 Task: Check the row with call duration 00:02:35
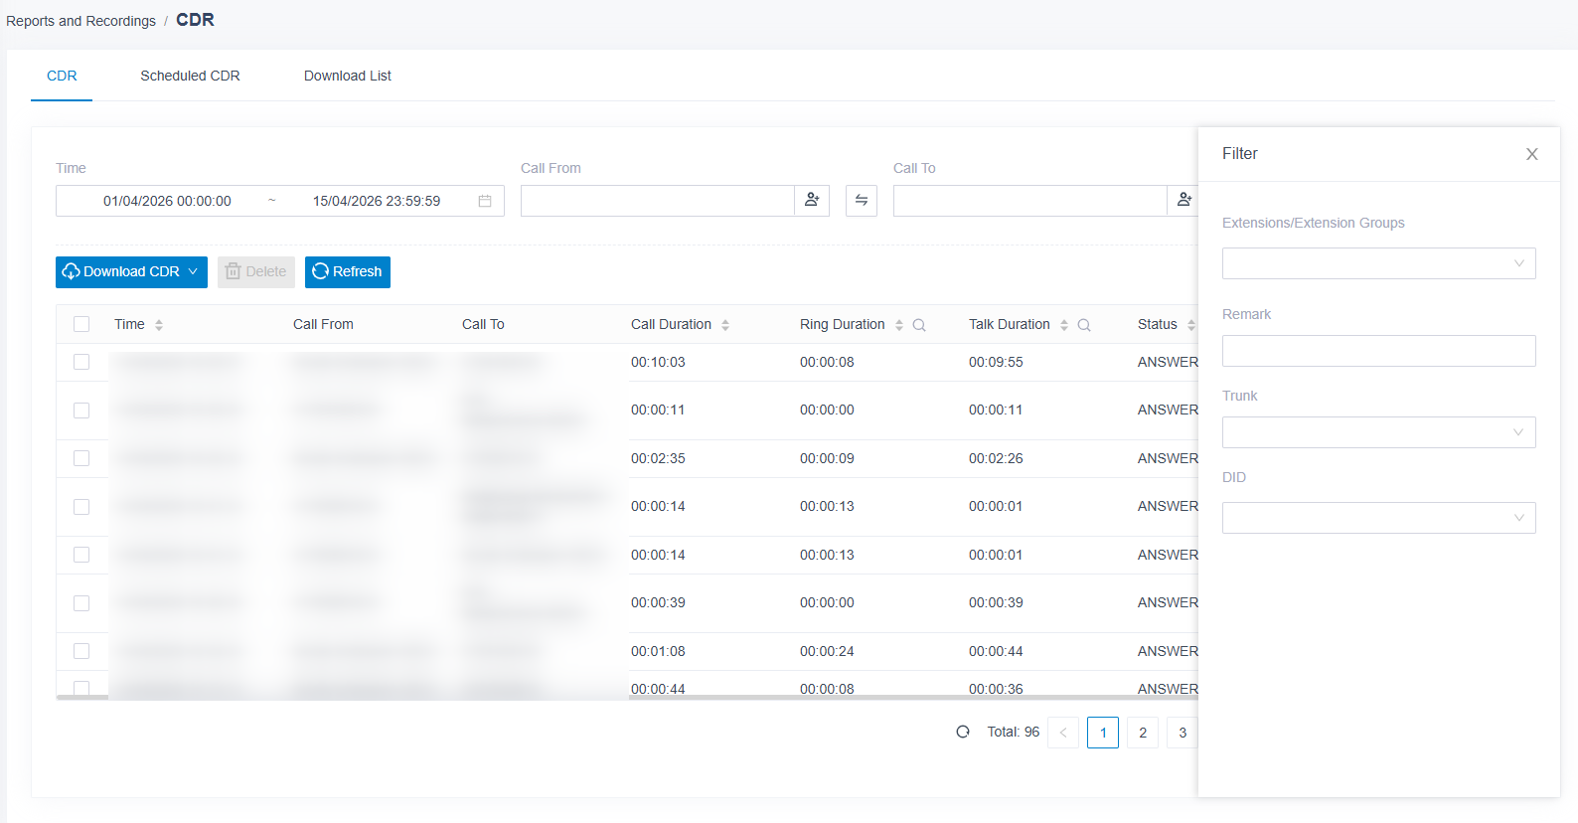81,458
